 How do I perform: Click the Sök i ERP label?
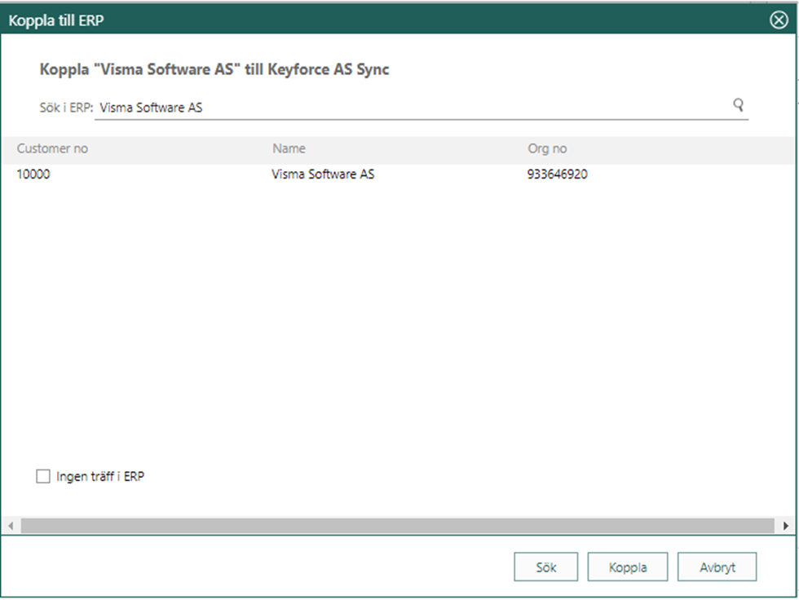click(66, 107)
